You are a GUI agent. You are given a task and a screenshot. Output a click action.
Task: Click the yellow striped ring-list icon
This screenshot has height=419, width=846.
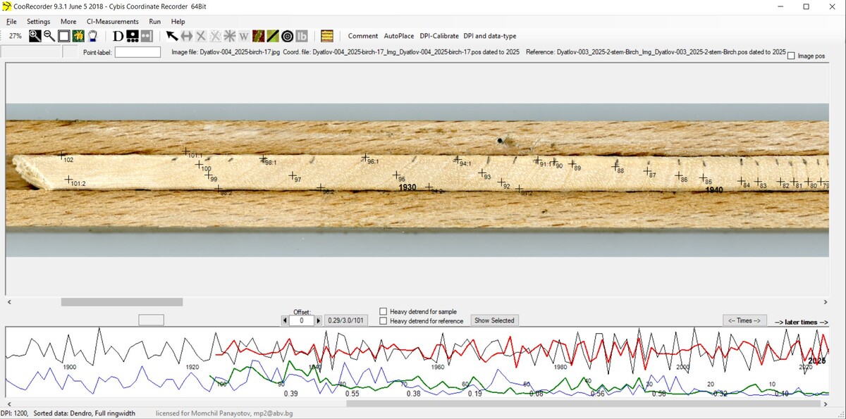coord(326,36)
